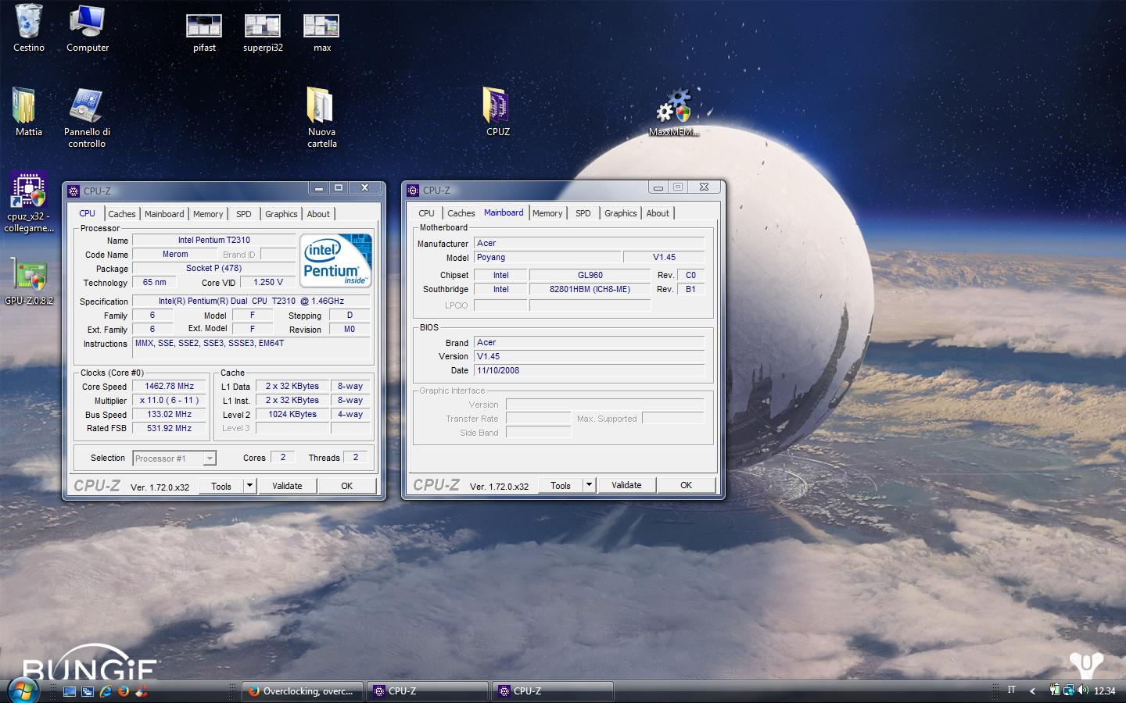The image size is (1126, 703).
Task: Click the Level 2 cache value 1024 KBytes
Action: tap(292, 414)
